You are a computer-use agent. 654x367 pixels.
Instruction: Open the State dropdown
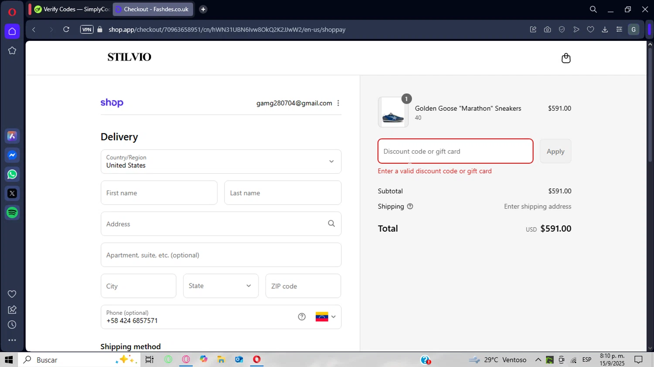point(221,286)
